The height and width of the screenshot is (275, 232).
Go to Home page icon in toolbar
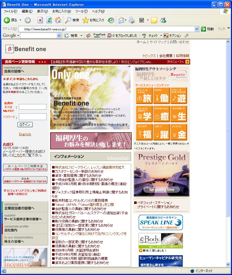(58, 20)
